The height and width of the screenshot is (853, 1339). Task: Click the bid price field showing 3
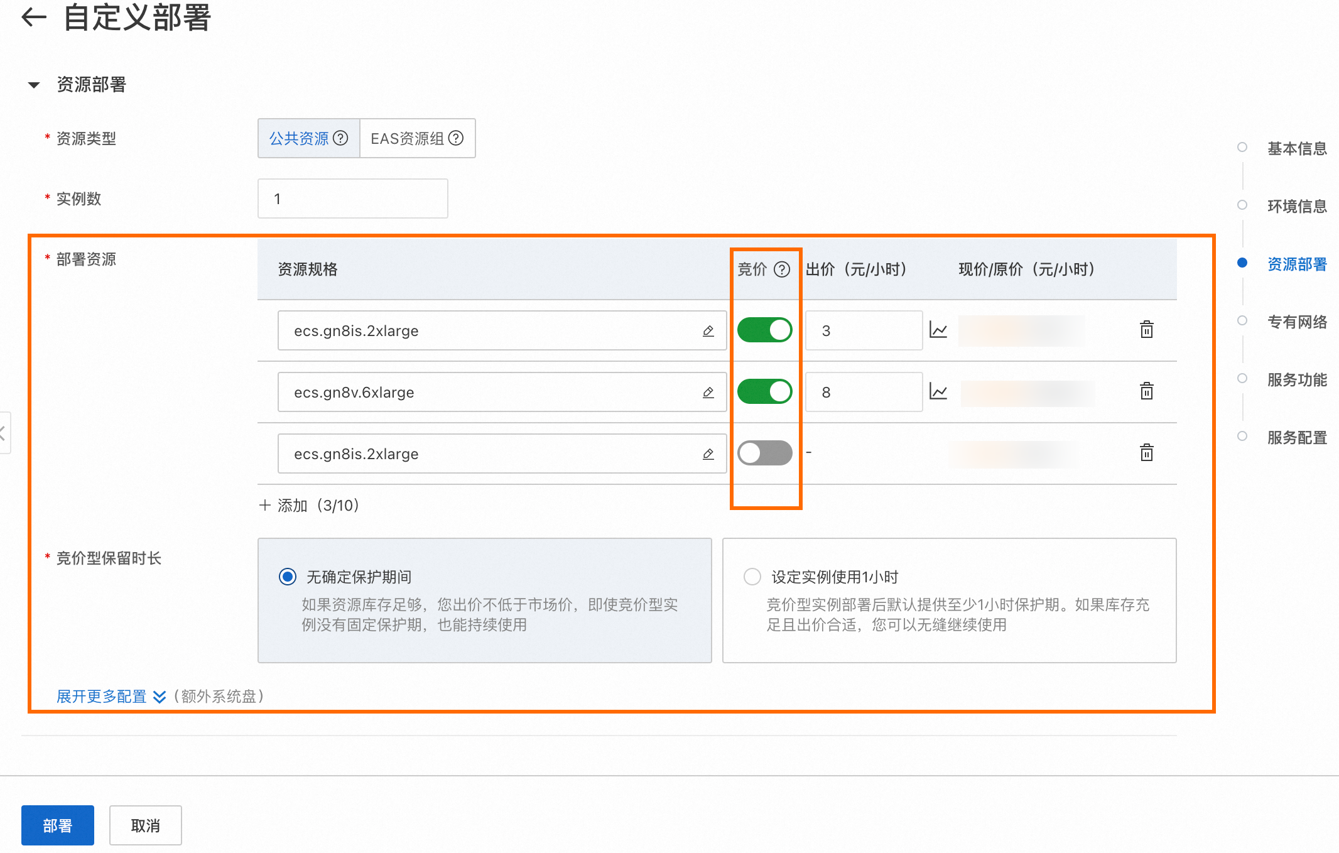click(864, 330)
